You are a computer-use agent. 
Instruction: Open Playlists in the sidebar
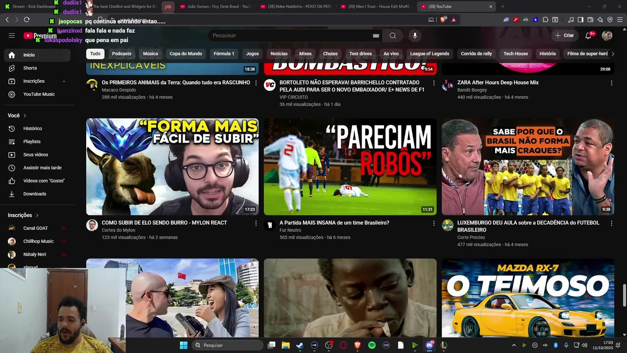coord(37,142)
